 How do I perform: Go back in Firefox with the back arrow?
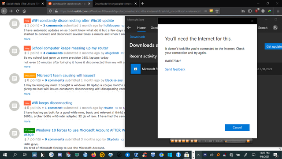(x=4, y=11)
